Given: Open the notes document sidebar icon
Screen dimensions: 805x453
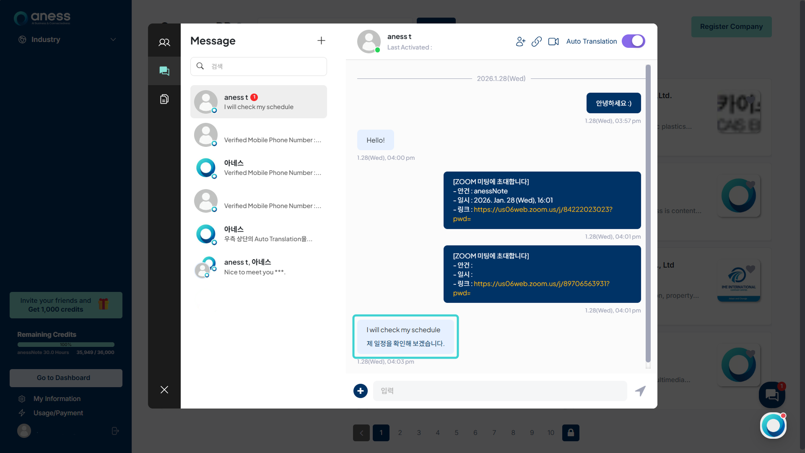Looking at the screenshot, I should click(x=164, y=99).
